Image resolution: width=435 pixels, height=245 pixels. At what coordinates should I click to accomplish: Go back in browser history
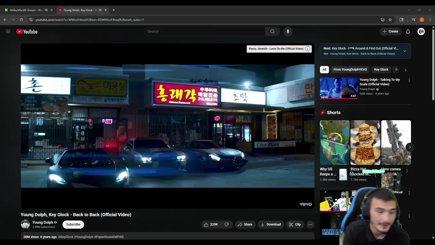[5, 20]
